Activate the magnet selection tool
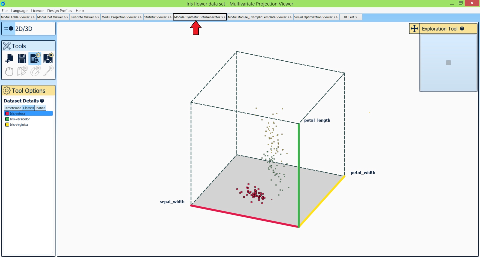This screenshot has width=480, height=258. tap(35, 71)
